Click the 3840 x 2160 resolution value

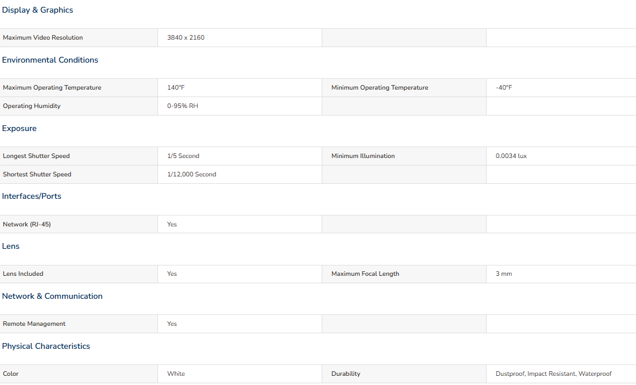(x=186, y=38)
